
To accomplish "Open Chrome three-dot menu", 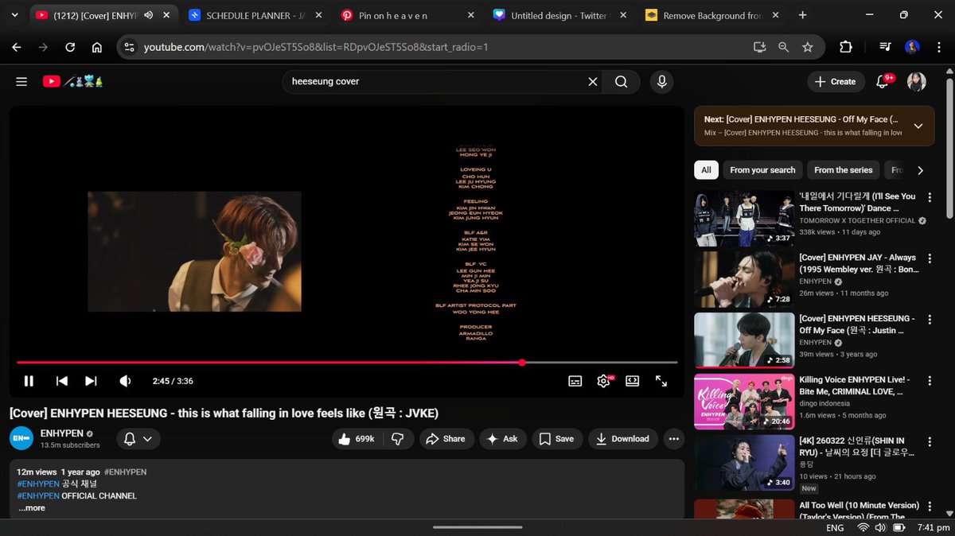I will point(939,47).
